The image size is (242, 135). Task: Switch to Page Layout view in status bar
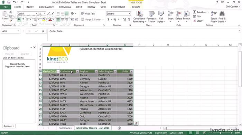tap(197, 133)
